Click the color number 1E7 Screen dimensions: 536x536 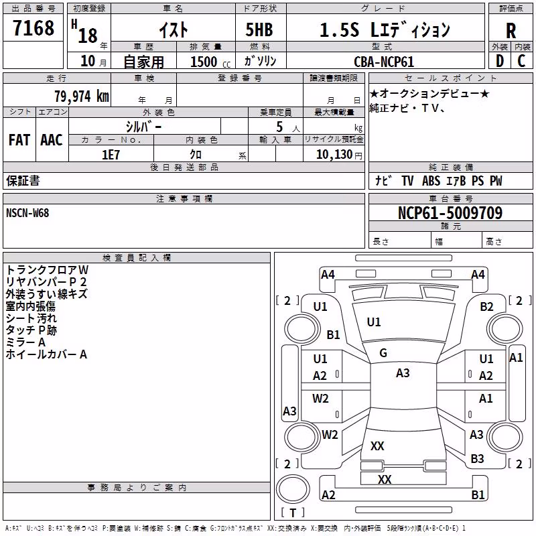pos(111,155)
